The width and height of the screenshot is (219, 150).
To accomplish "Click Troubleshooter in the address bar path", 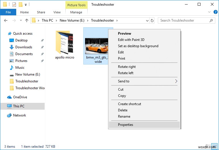I will 102,20.
